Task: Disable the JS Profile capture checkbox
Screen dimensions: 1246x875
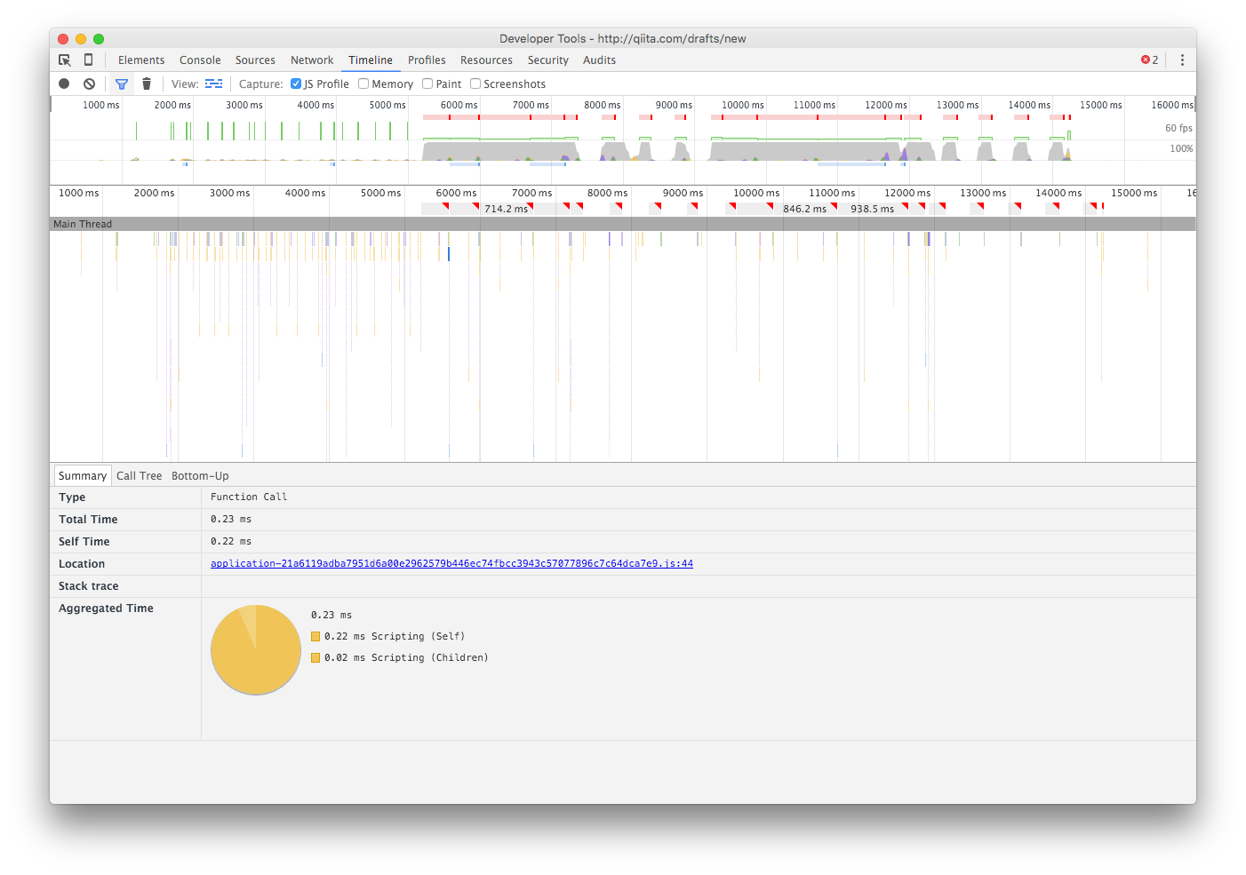Action: (x=295, y=84)
